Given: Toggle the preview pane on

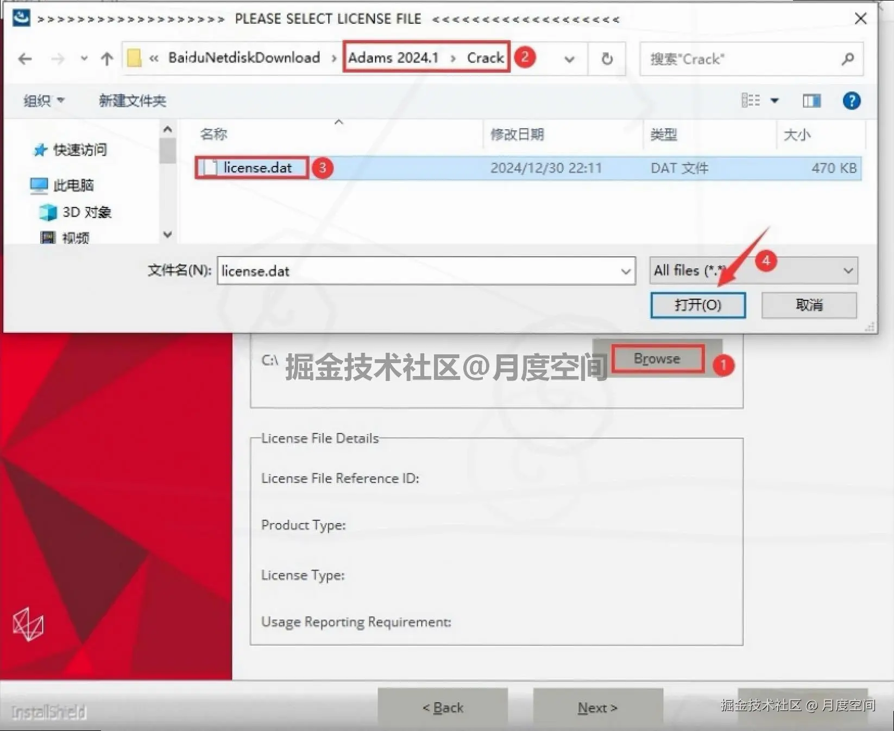Looking at the screenshot, I should (x=810, y=100).
